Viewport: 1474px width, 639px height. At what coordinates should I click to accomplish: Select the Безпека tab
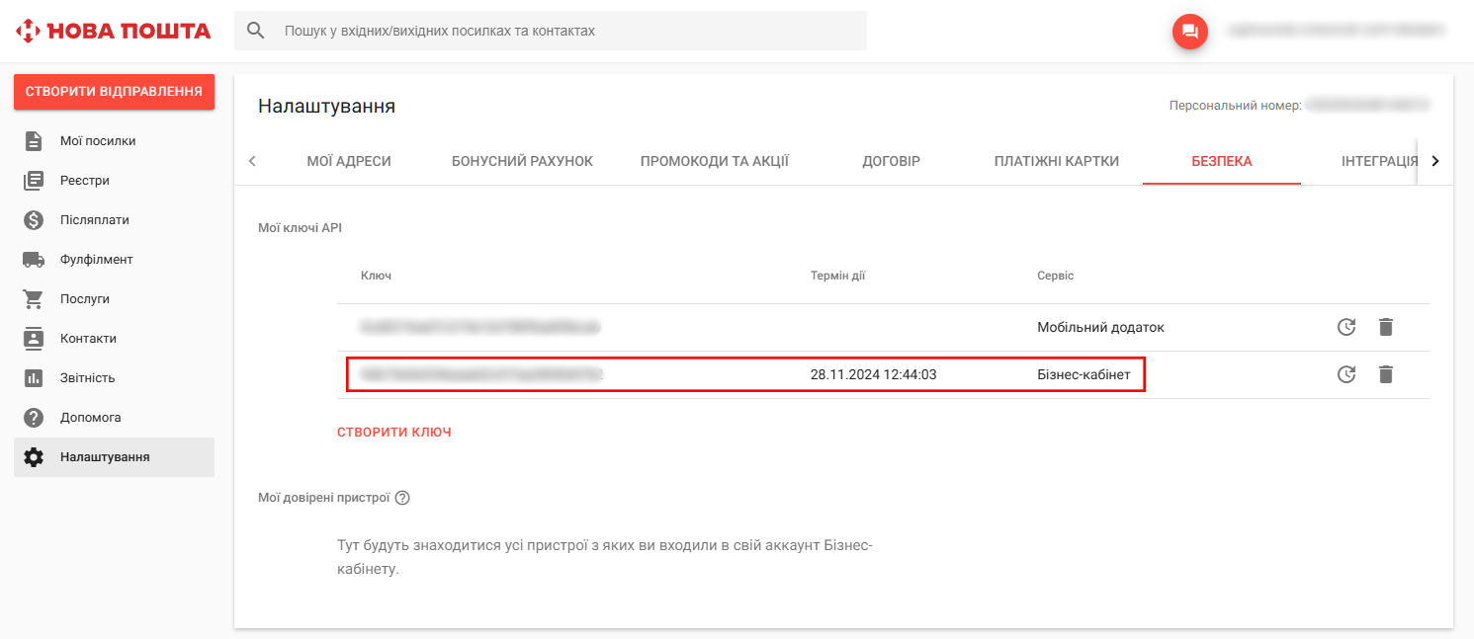click(x=1222, y=161)
